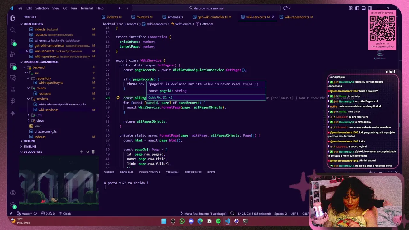Open the Testing flask view
Screen dimensions: 409x230
(x=13, y=89)
